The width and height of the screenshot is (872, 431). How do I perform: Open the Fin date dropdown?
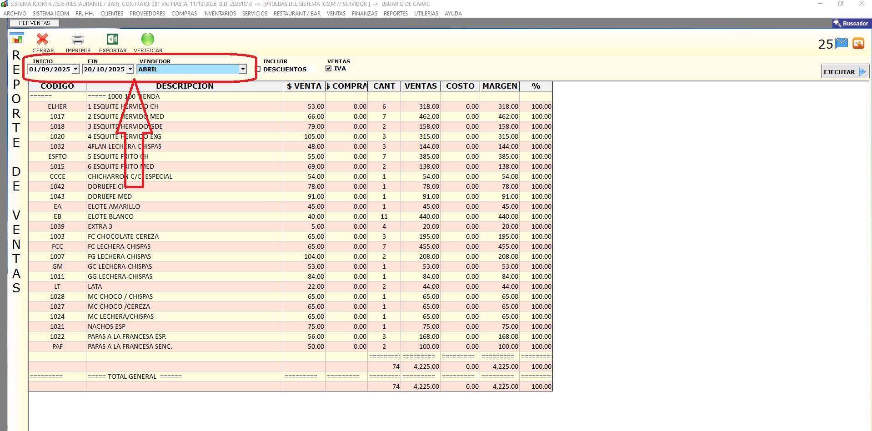130,69
